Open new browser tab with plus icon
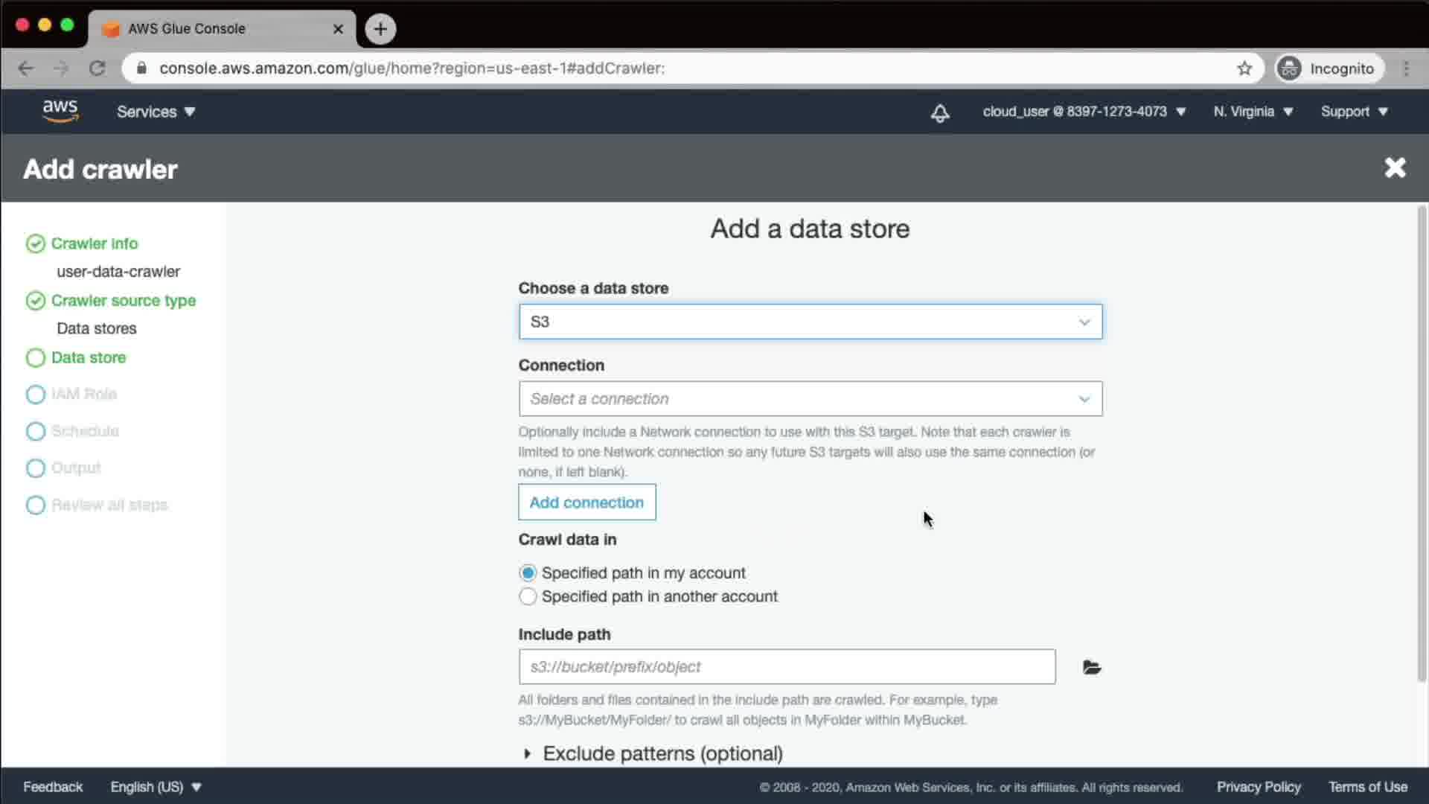The image size is (1429, 804). 380,29
